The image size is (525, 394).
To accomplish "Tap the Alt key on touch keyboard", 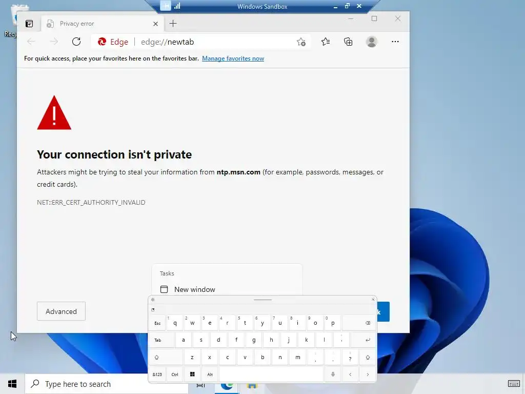I will point(210,375).
